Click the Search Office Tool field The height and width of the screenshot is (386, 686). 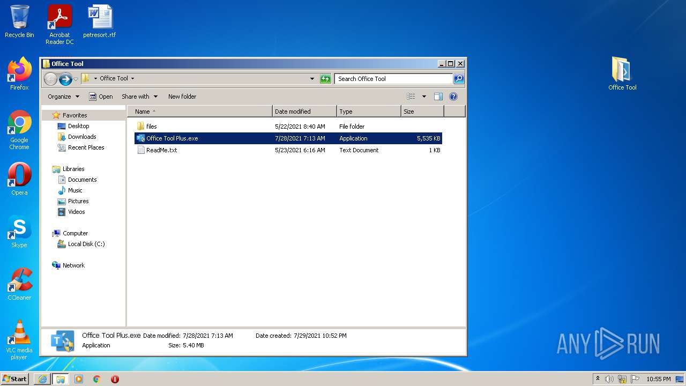tap(393, 79)
